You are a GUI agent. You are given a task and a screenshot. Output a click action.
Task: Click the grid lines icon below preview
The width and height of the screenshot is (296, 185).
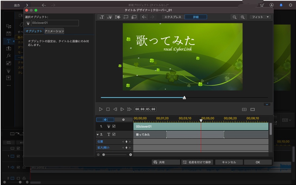[x=244, y=109]
